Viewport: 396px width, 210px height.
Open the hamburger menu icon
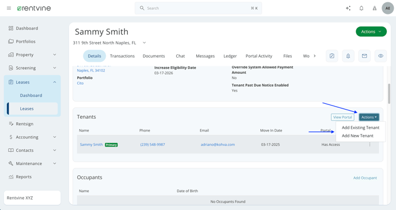9,8
